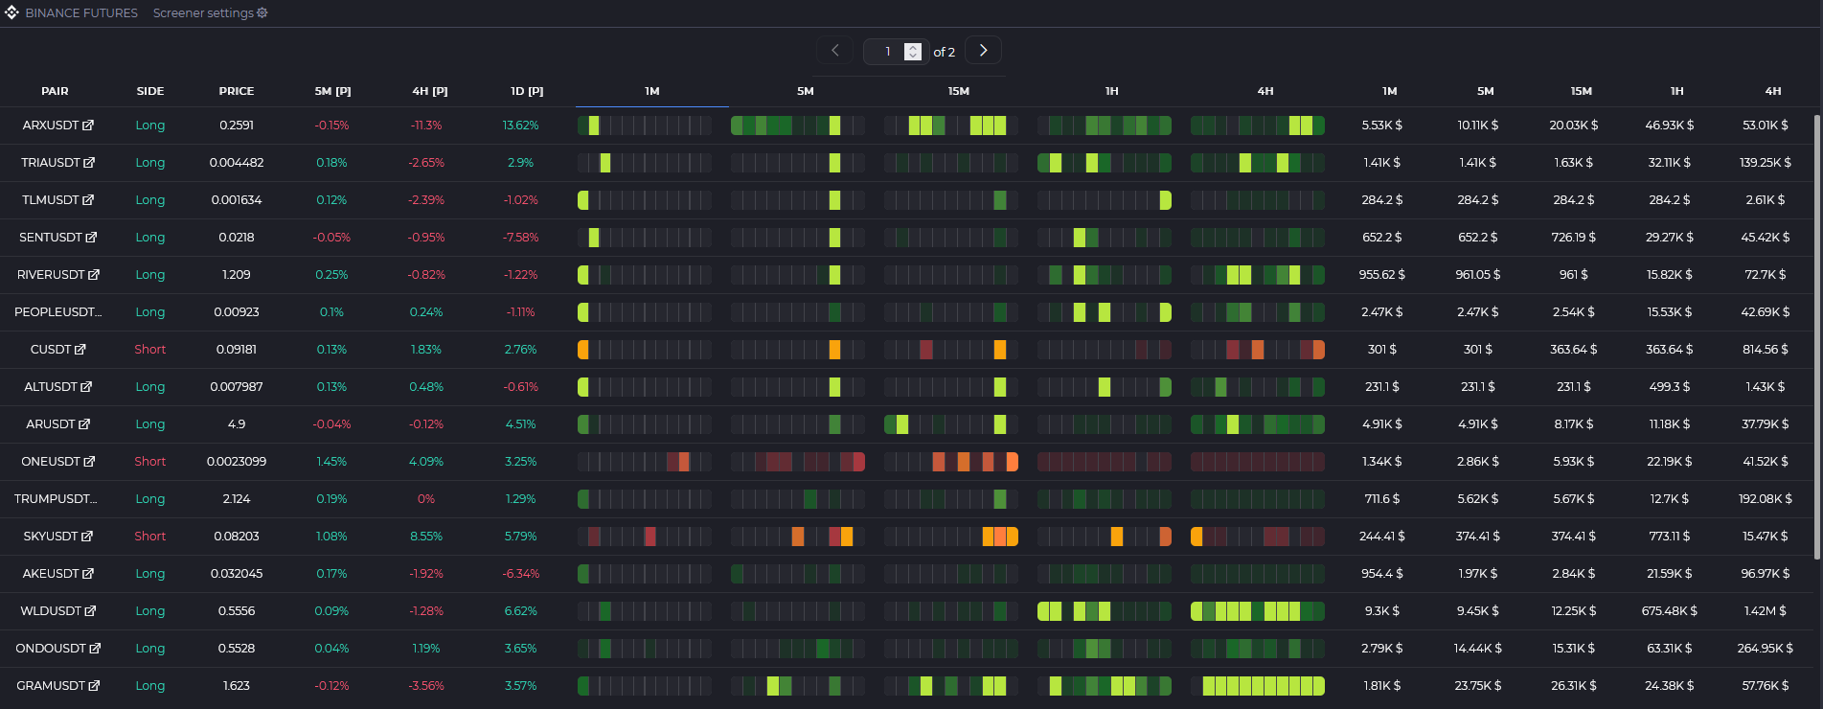1823x709 pixels.
Task: Open ARXUSDT external link icon
Action: click(88, 126)
